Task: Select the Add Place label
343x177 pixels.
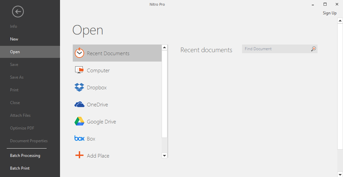Action: click(98, 156)
